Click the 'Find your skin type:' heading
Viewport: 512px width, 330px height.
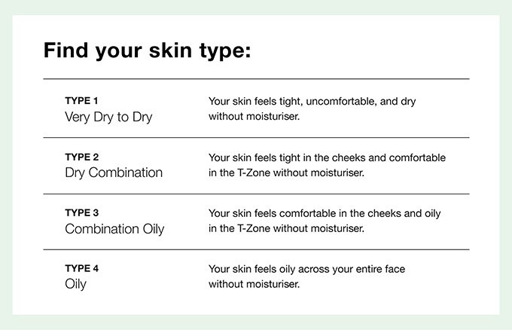148,51
